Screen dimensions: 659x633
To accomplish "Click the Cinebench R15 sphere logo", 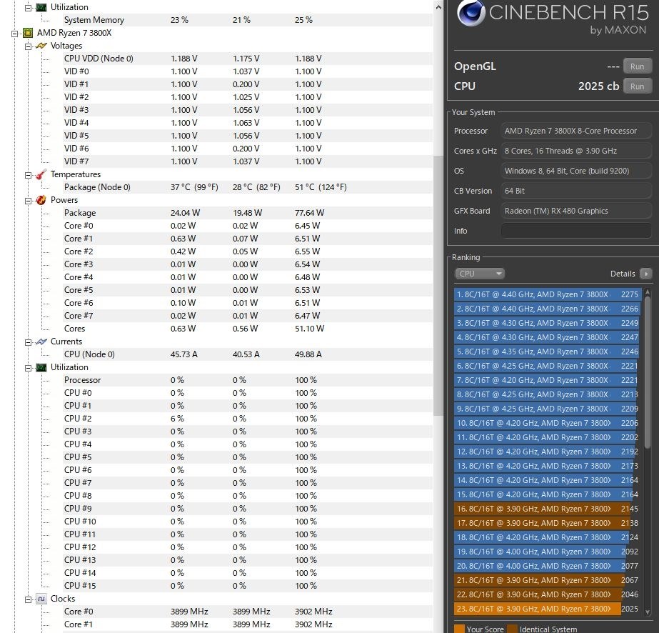I will pyautogui.click(x=471, y=13).
